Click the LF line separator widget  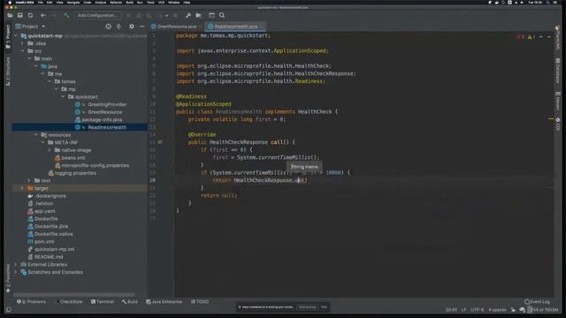click(x=463, y=309)
